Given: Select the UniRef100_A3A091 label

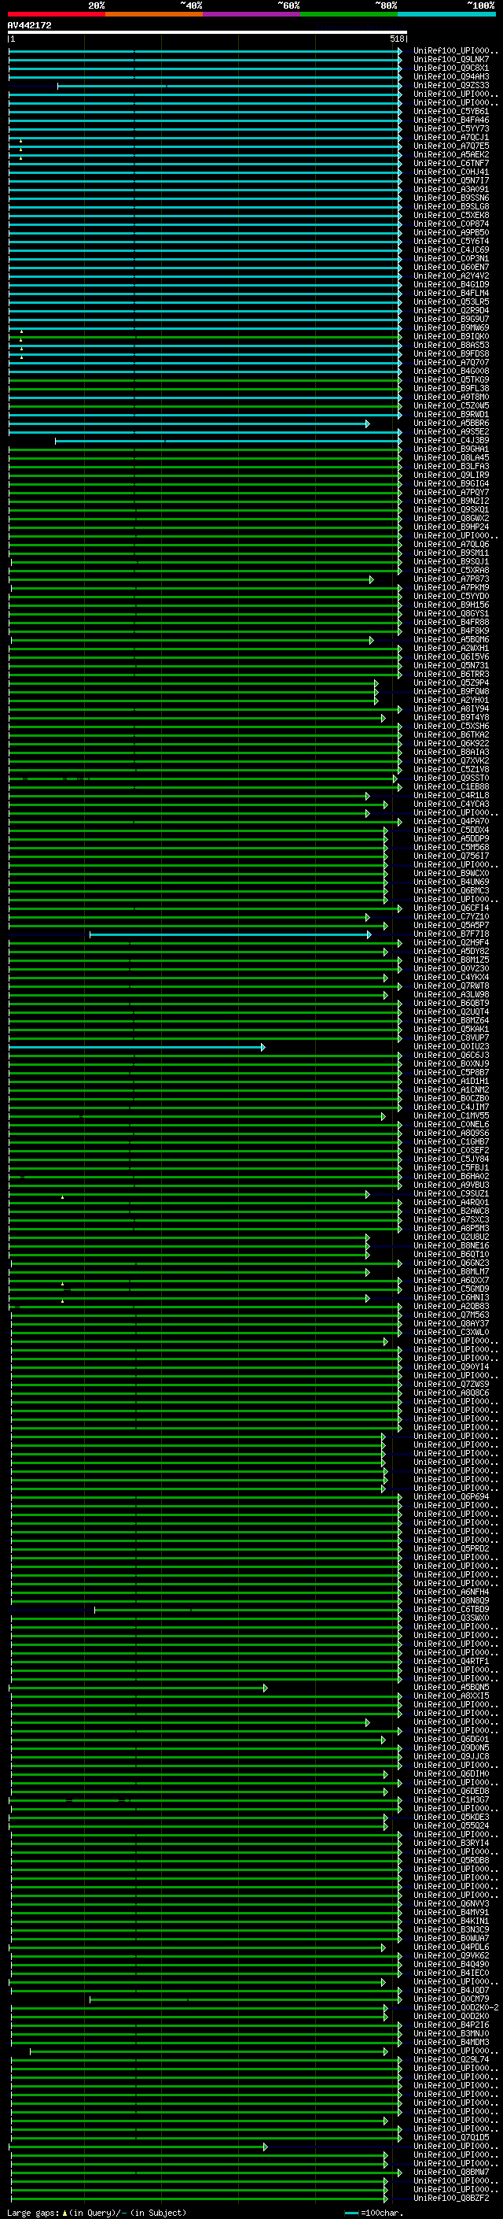Looking at the screenshot, I should click(x=451, y=190).
